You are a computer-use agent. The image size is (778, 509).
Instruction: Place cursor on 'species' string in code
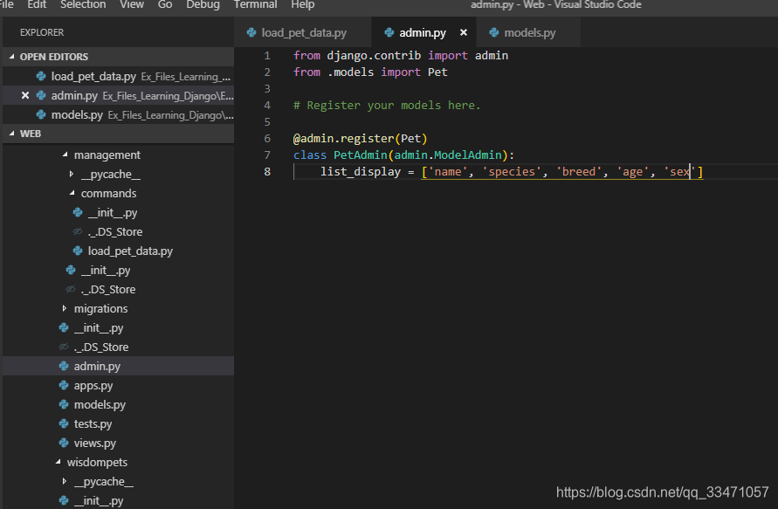point(511,172)
